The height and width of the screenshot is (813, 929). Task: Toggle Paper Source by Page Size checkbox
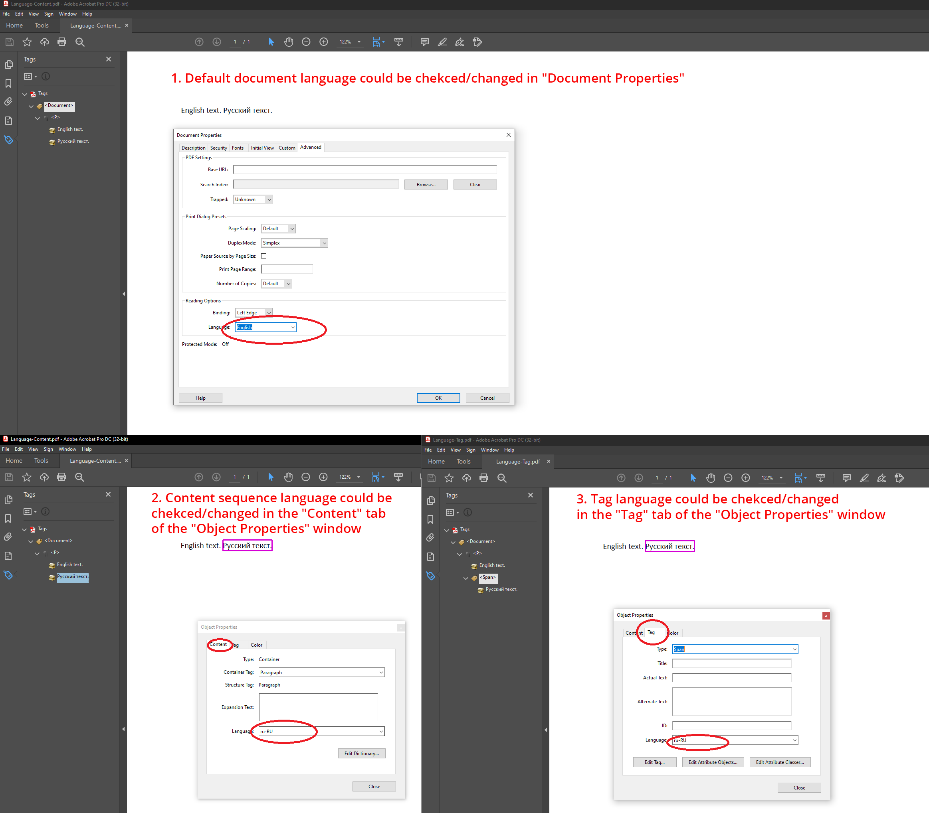(x=265, y=256)
